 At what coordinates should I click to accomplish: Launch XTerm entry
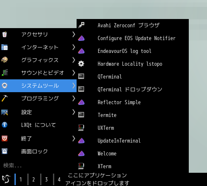pos(132,166)
